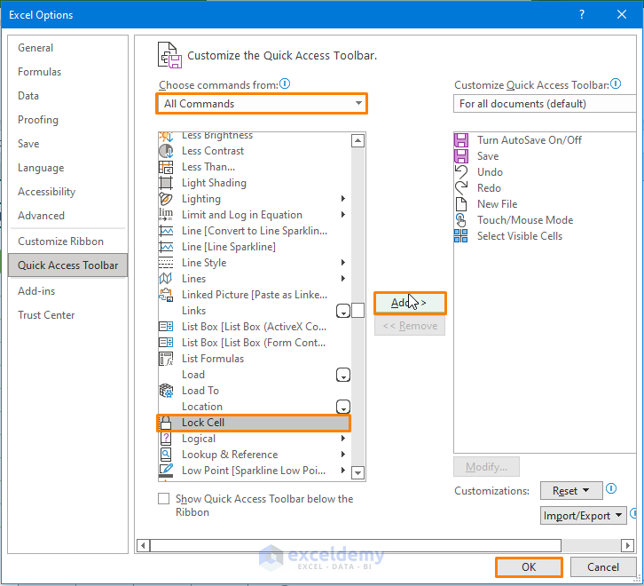Click the Linked Picture paste icon

(166, 295)
